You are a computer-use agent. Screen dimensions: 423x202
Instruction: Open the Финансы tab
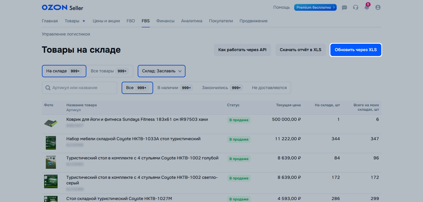pos(165,21)
